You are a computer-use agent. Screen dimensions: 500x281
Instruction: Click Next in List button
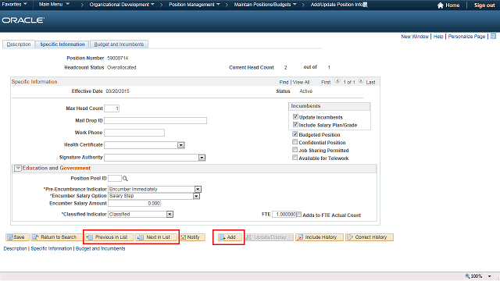click(156, 237)
